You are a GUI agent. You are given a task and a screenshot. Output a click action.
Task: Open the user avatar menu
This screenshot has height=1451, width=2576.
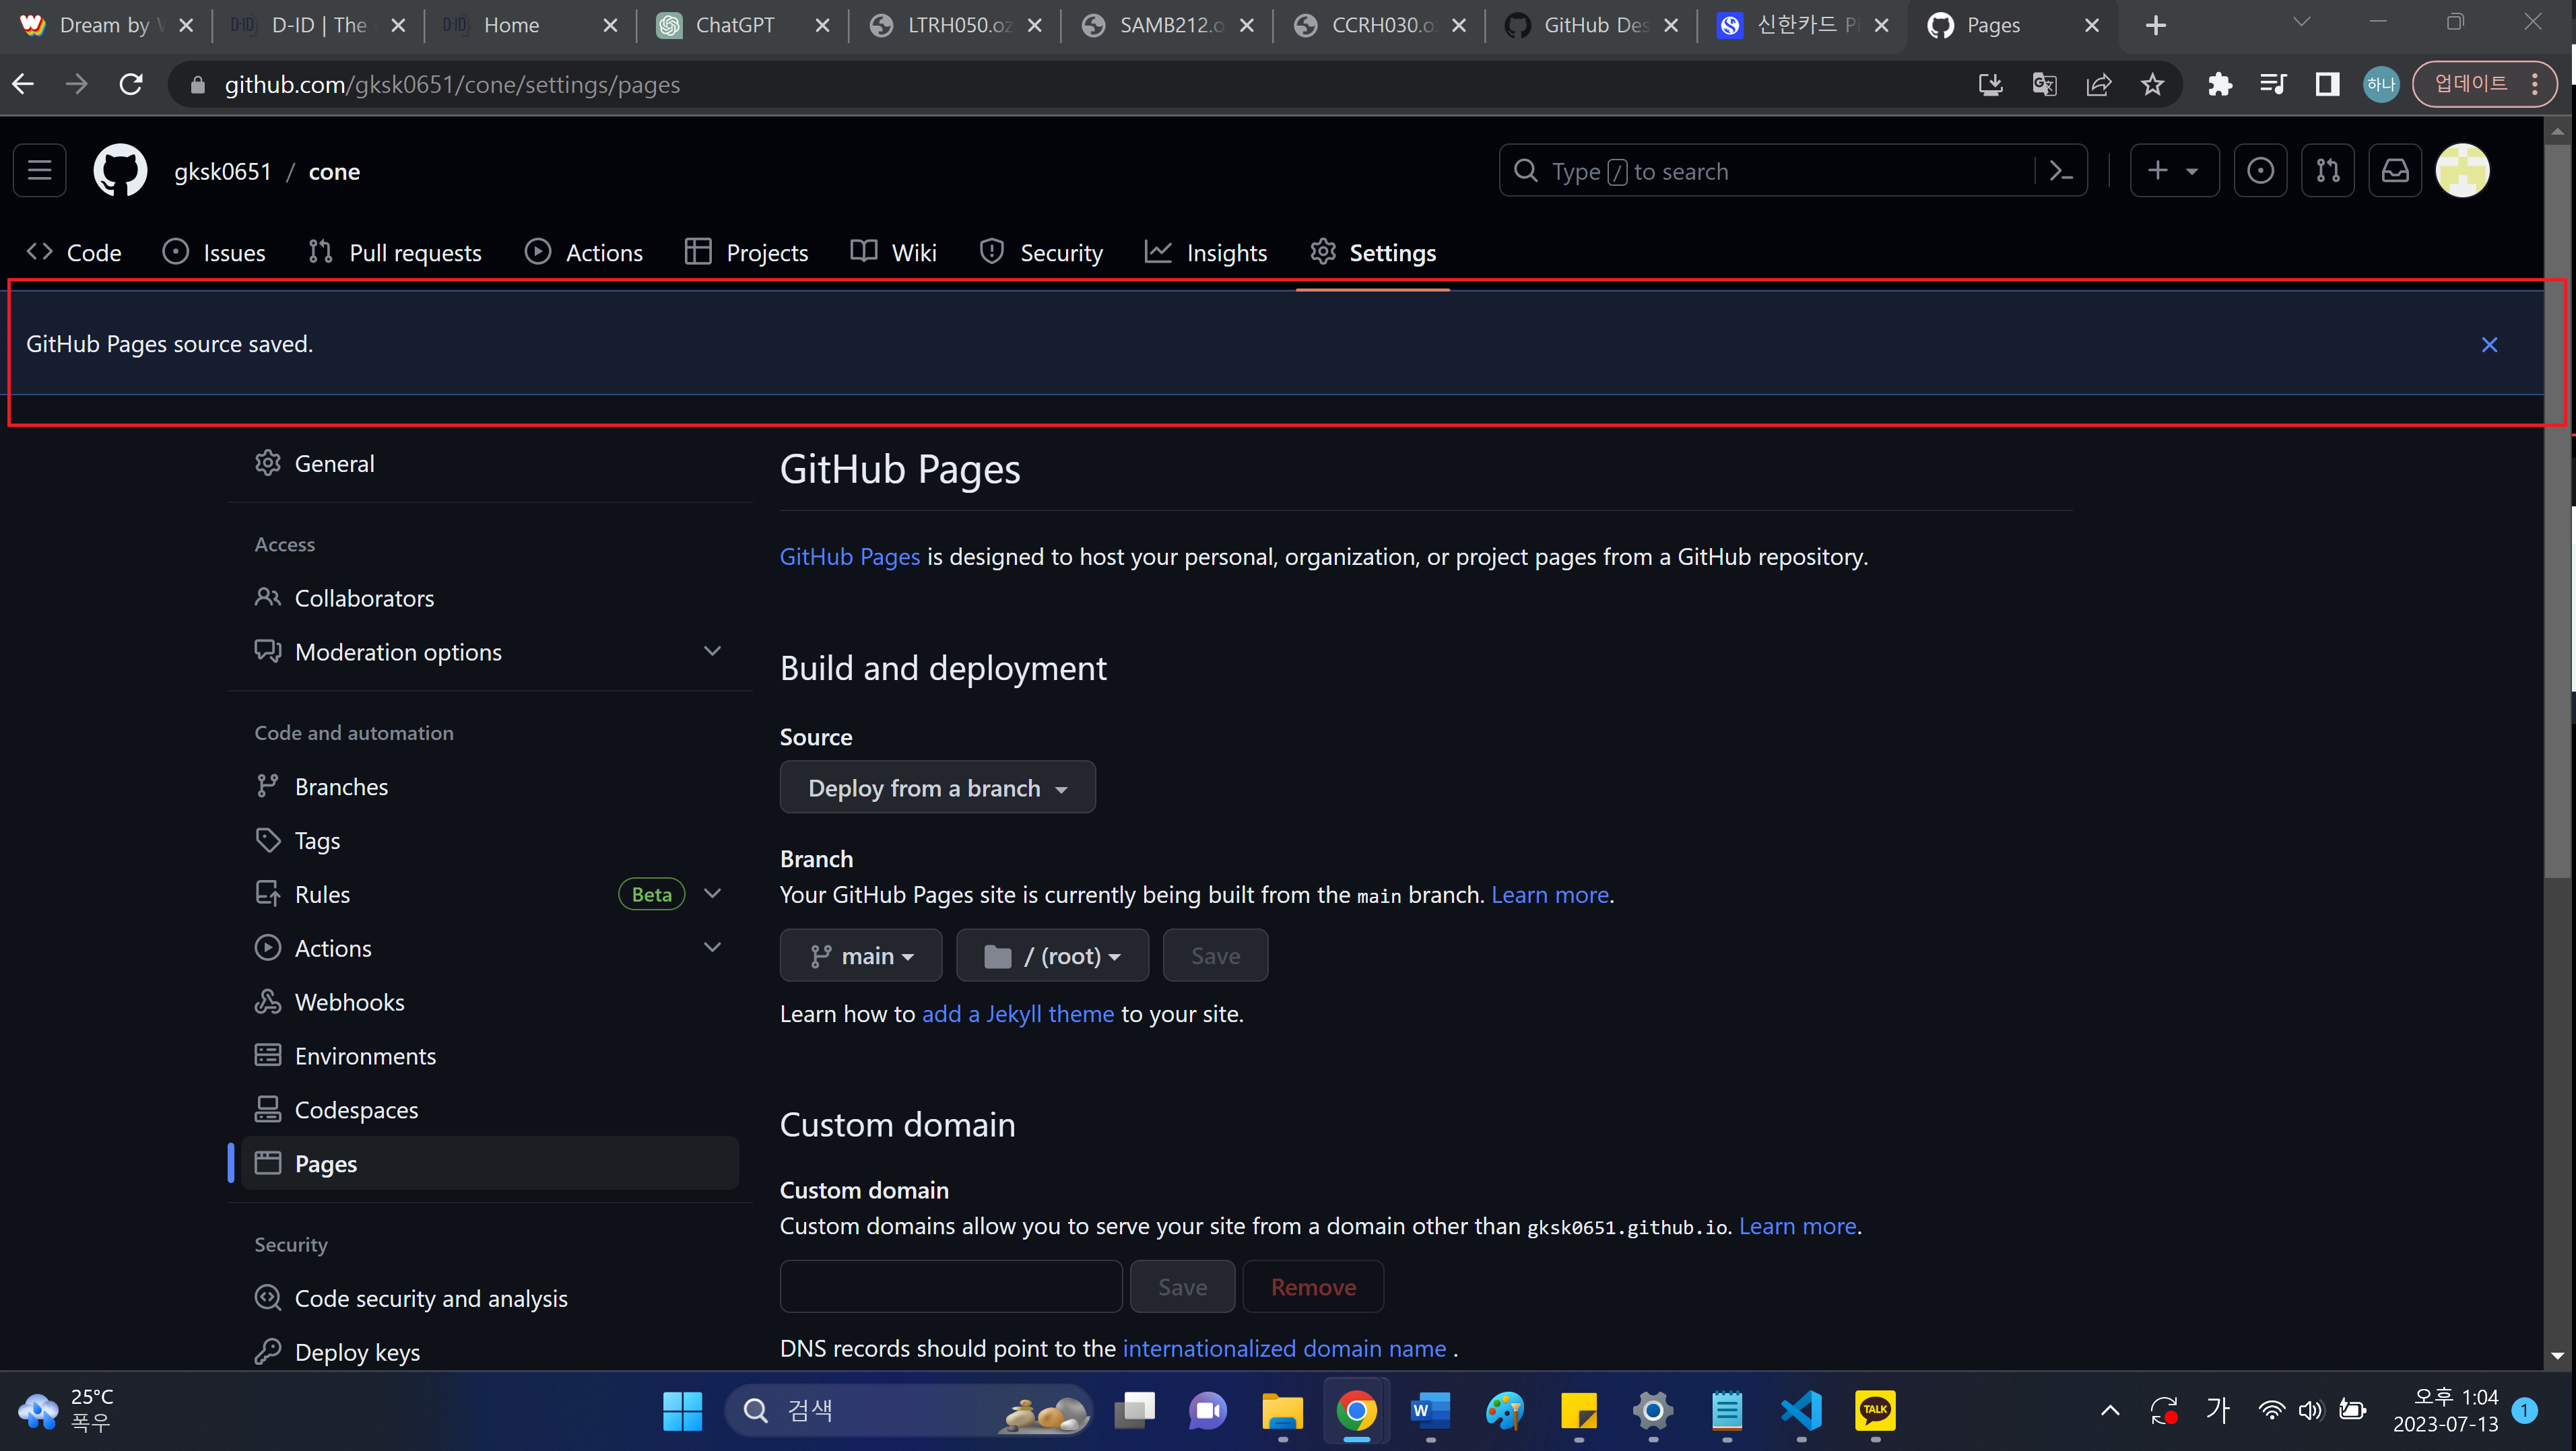pos(2462,171)
